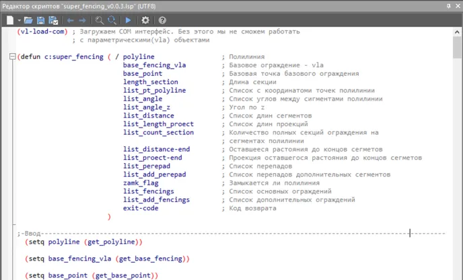This screenshot has height=280, width=463.
Task: Open Find with the magnifier icon
Action: click(x=100, y=21)
